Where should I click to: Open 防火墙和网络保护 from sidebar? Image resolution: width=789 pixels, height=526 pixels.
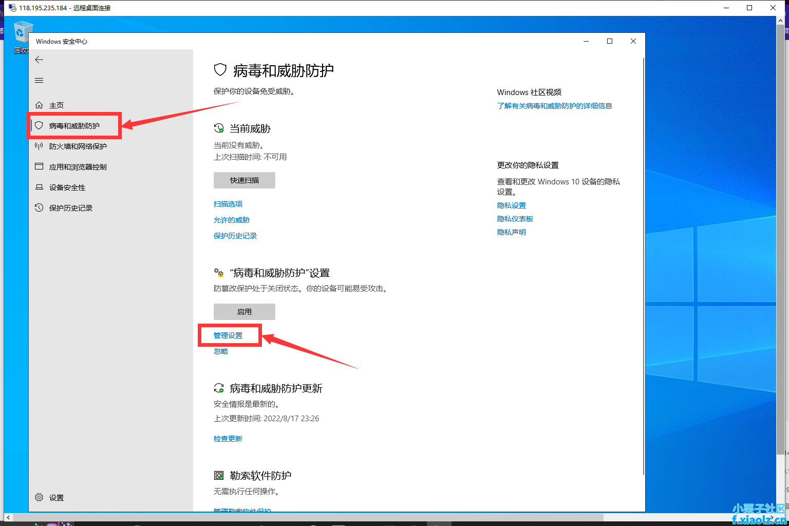(x=78, y=146)
